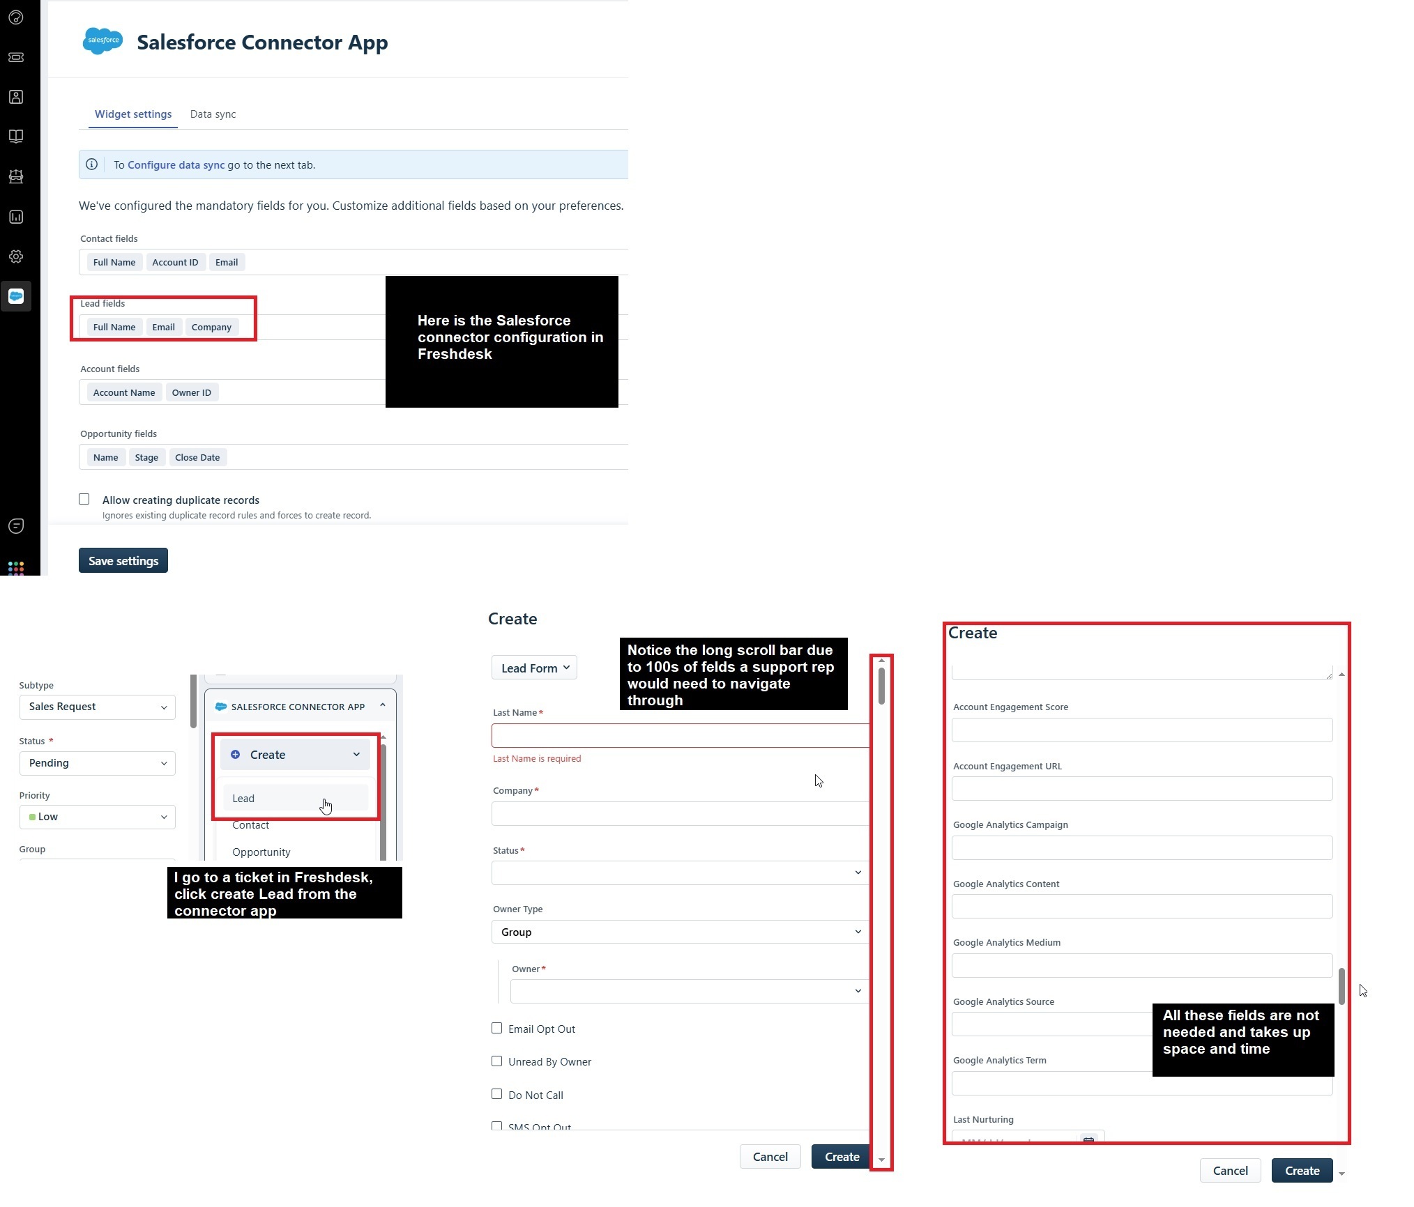Screen dimensions: 1414x1207
Task: Click Configure data sync link
Action: click(176, 164)
